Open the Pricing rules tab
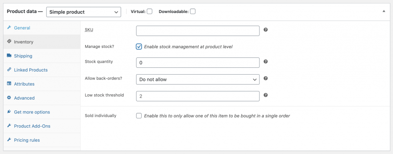393x154 pixels. 42,140
